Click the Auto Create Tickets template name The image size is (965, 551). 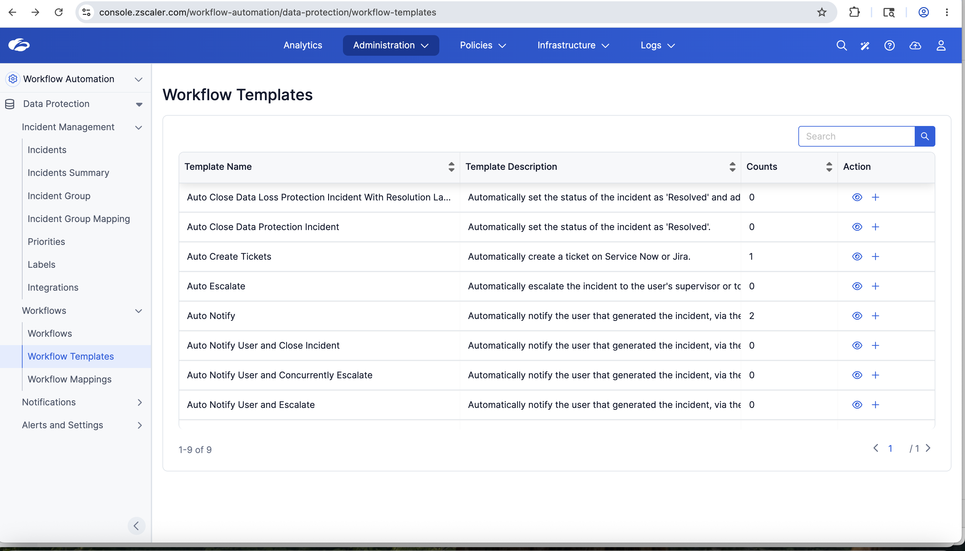(x=229, y=256)
